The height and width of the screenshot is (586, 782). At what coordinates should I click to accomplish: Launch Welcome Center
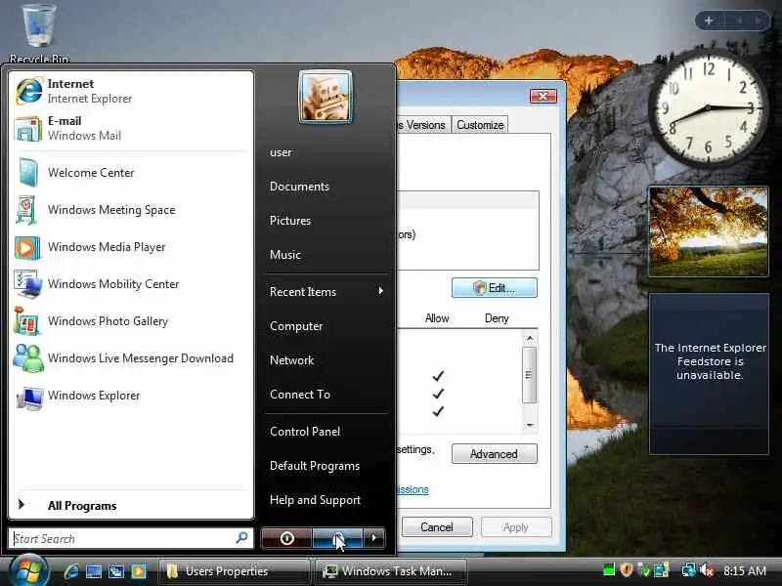[x=131, y=173]
